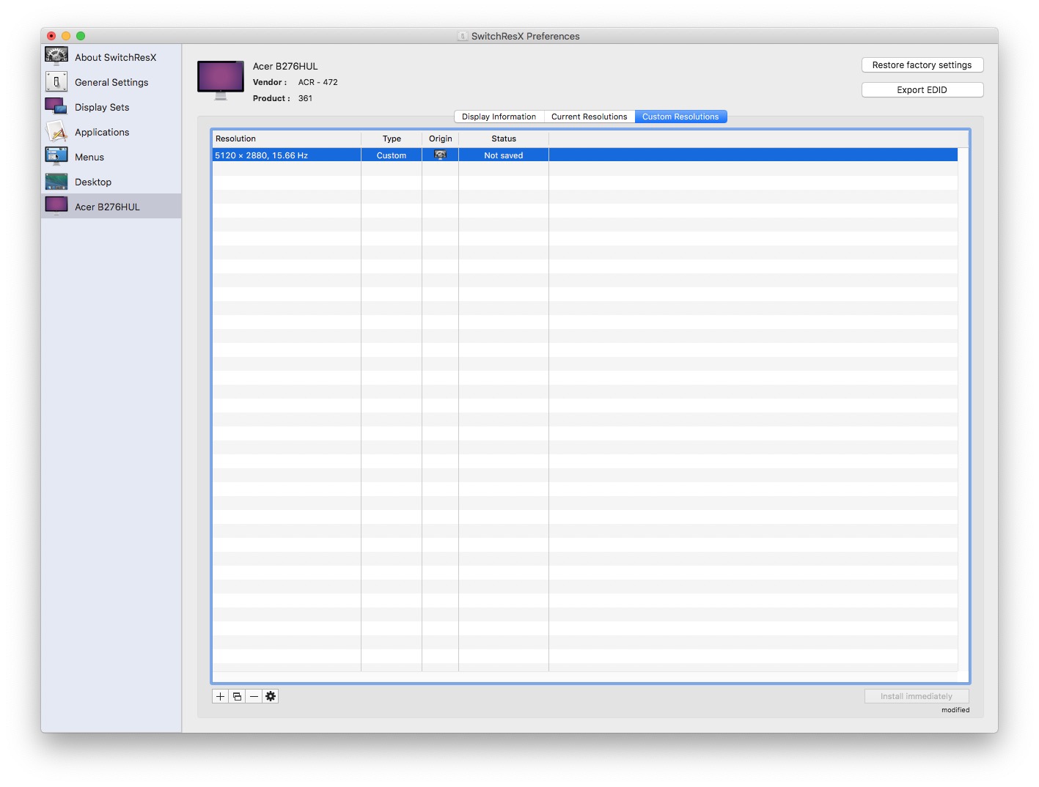Image resolution: width=1039 pixels, height=787 pixels.
Task: Click Restore factory settings button
Action: point(922,65)
